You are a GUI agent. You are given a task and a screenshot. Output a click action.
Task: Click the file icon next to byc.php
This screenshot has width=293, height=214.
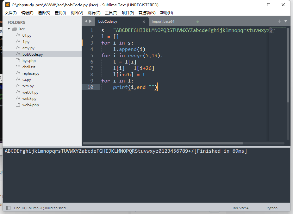[18, 60]
